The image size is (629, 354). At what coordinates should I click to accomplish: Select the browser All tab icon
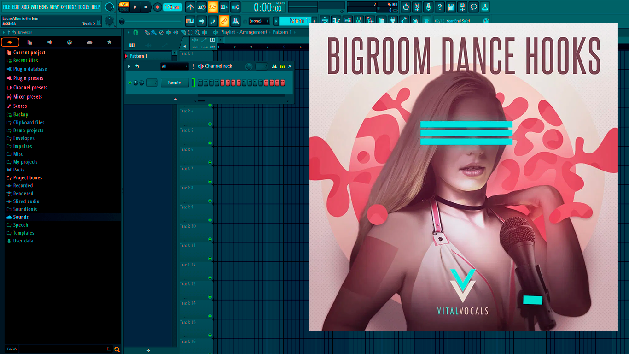point(10,42)
